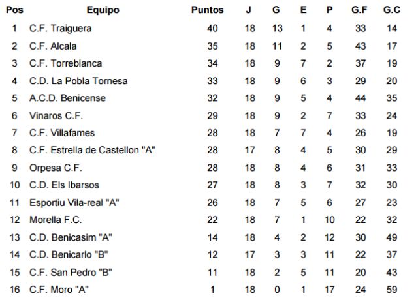418x300 pixels.
Task: Click C.F. Villafames team entry
Action: 62,133
